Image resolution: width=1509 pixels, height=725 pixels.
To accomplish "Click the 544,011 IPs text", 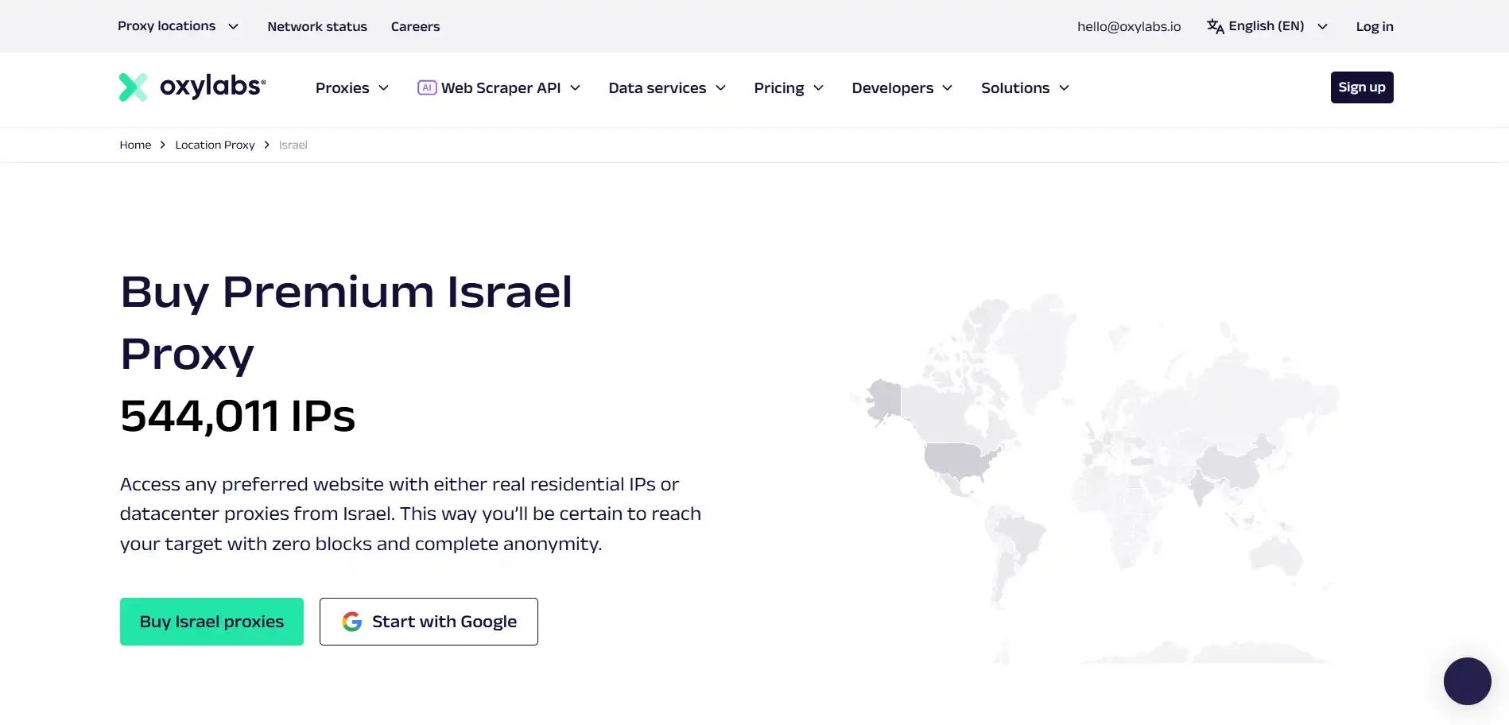I will pos(238,416).
